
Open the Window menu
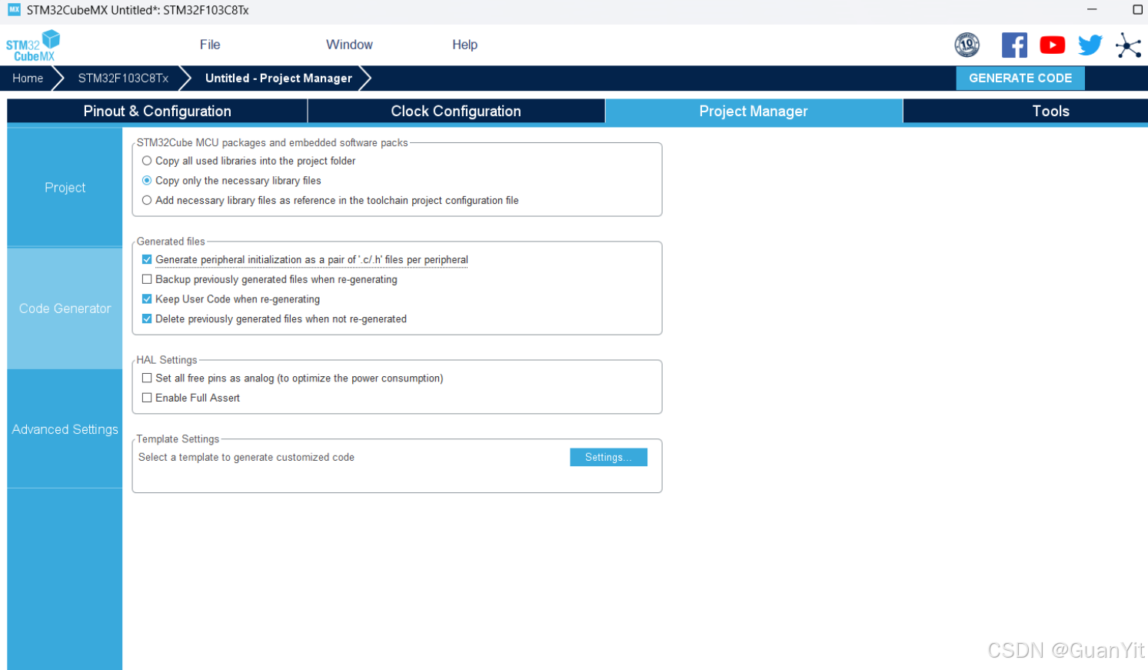pyautogui.click(x=349, y=45)
